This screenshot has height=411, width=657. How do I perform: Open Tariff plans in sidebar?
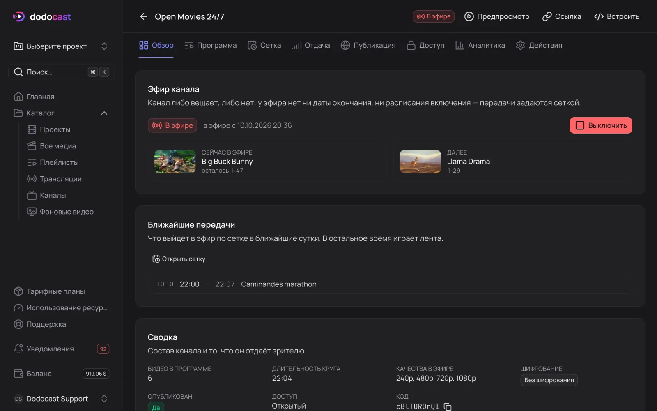pyautogui.click(x=62, y=291)
